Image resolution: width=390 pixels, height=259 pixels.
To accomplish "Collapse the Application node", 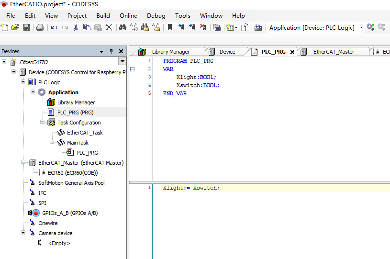I will [33, 91].
